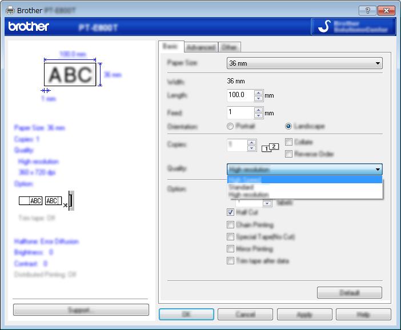
Task: Click the Apply button
Action: coord(304,314)
